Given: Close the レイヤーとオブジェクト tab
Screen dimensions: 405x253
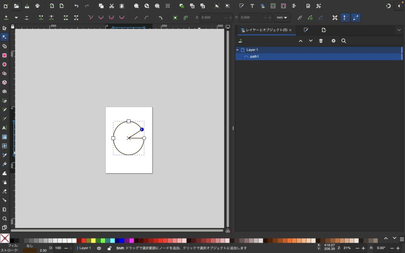Looking at the screenshot, I should (x=290, y=30).
